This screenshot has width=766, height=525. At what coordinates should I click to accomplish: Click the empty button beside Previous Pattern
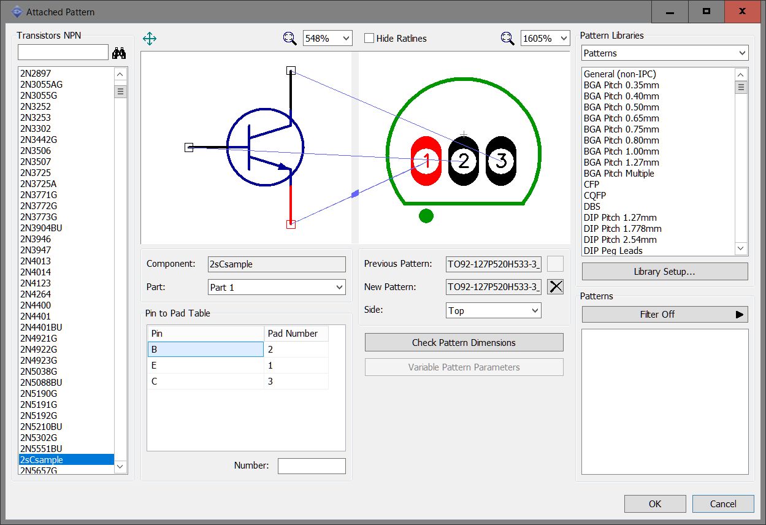click(555, 264)
